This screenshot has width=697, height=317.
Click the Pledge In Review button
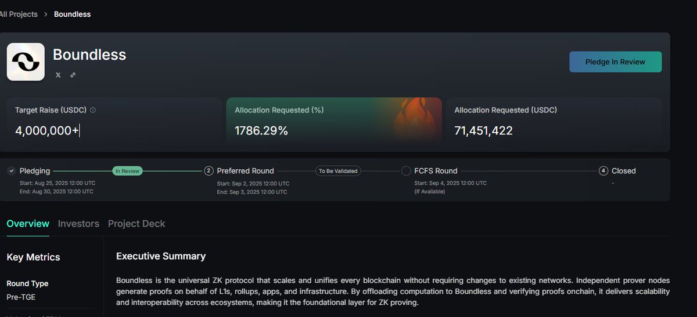point(615,62)
